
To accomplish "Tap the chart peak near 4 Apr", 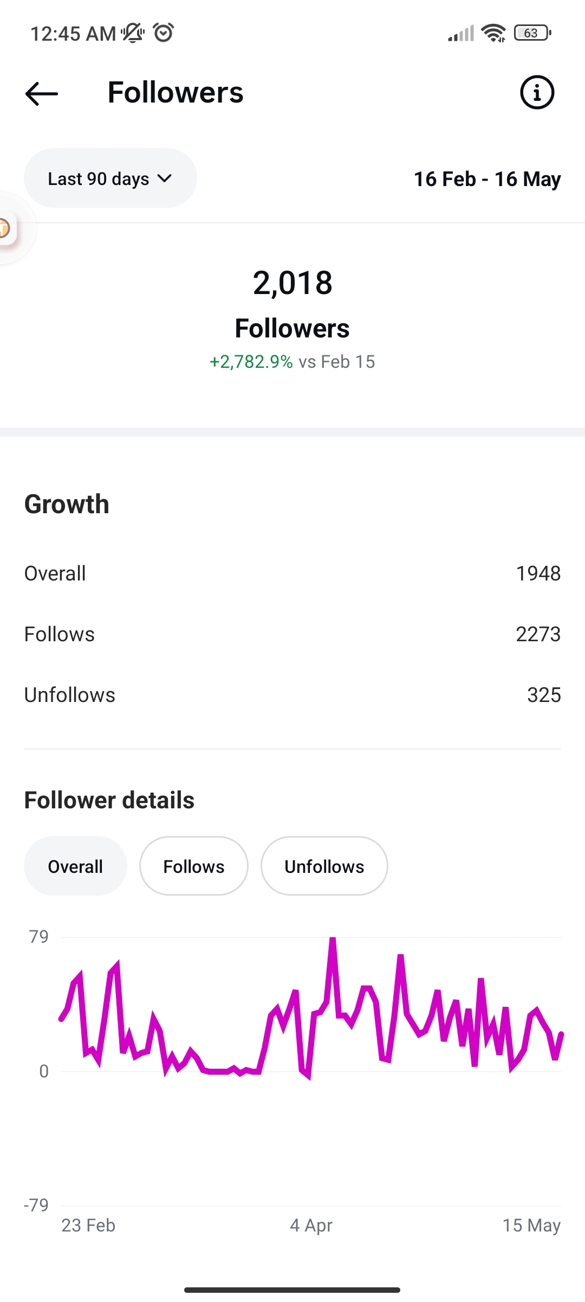I will [333, 940].
